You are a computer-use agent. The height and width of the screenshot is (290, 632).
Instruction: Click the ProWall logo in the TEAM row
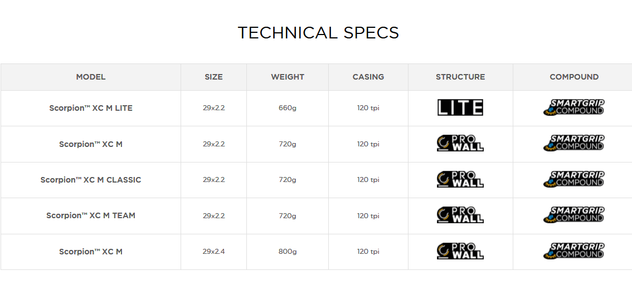point(460,215)
